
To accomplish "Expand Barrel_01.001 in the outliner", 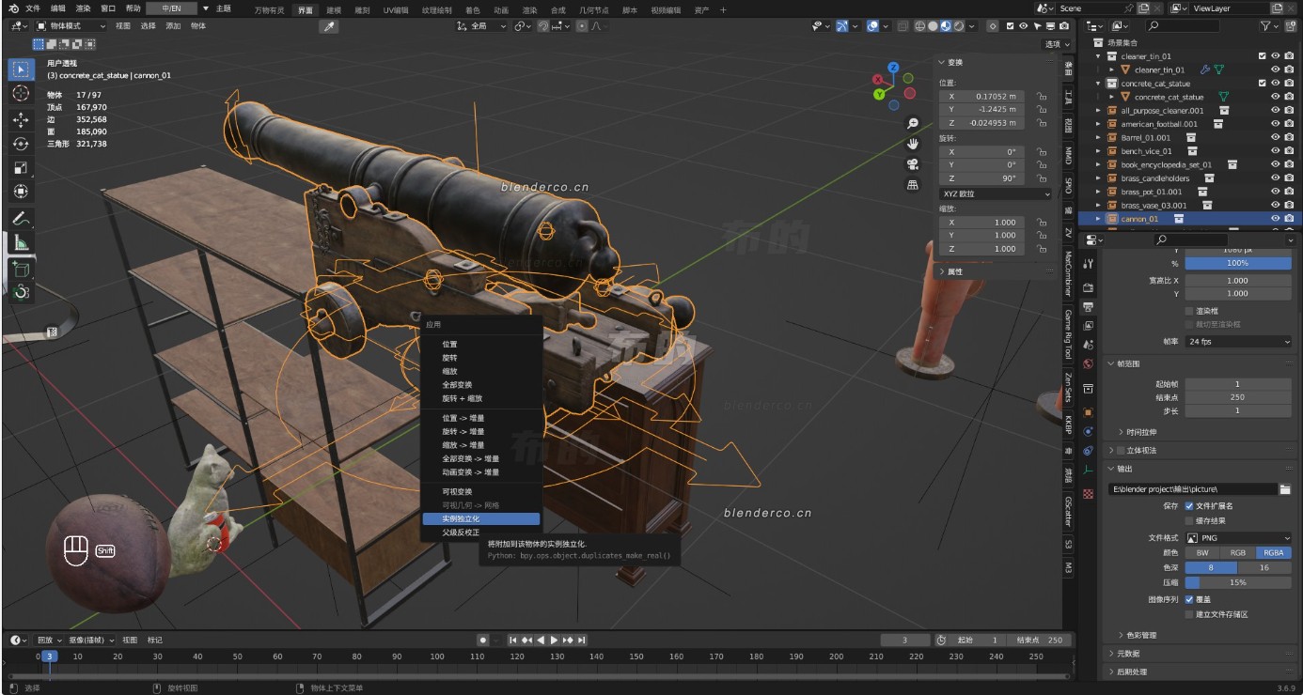I will tap(1098, 138).
